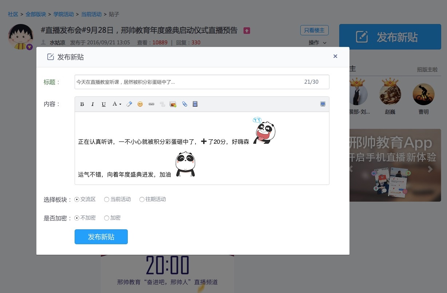Switch editor to fullscreen with monitor icon
The height and width of the screenshot is (293, 447).
pos(323,104)
